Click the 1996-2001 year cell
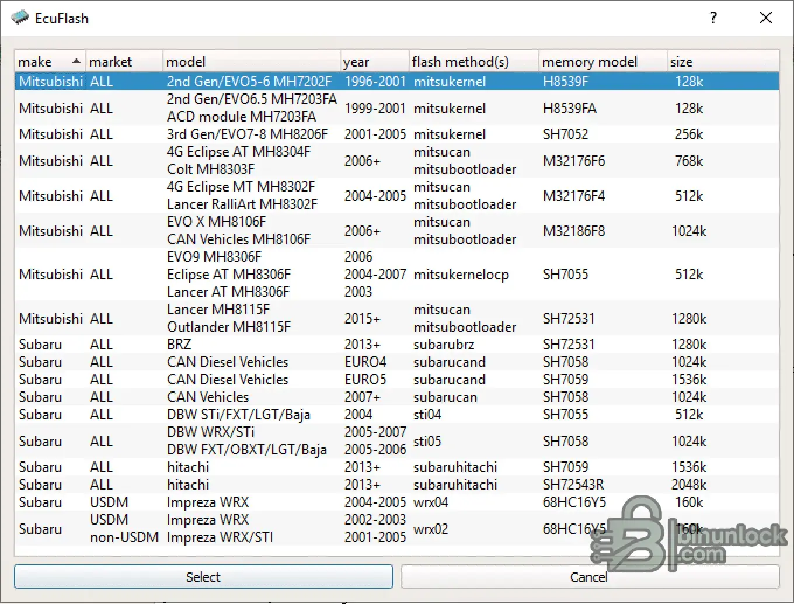The height and width of the screenshot is (604, 794). (375, 81)
